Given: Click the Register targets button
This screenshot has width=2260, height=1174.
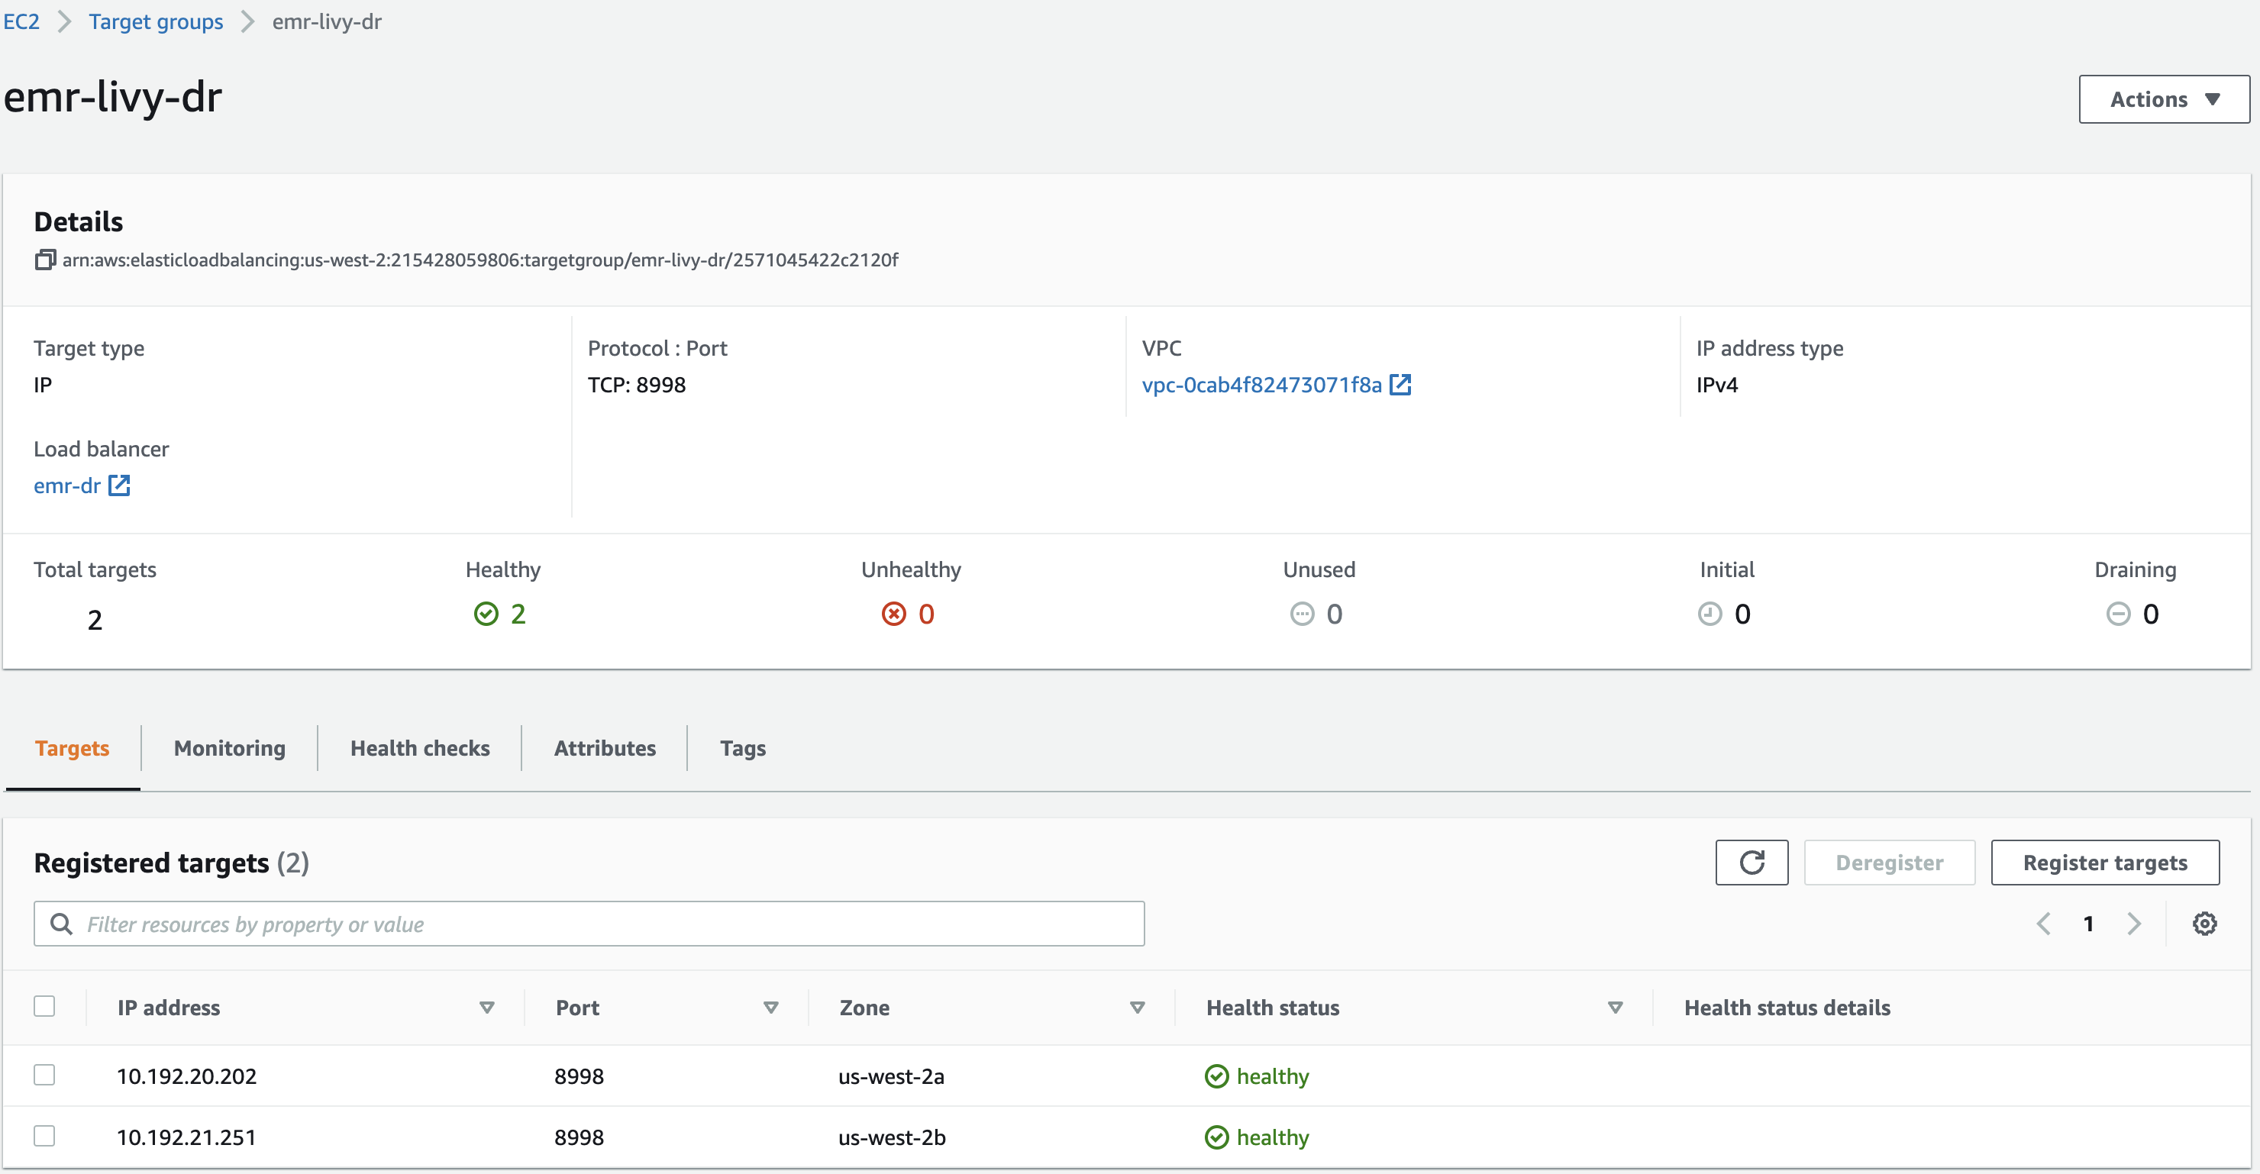Looking at the screenshot, I should click(2103, 863).
